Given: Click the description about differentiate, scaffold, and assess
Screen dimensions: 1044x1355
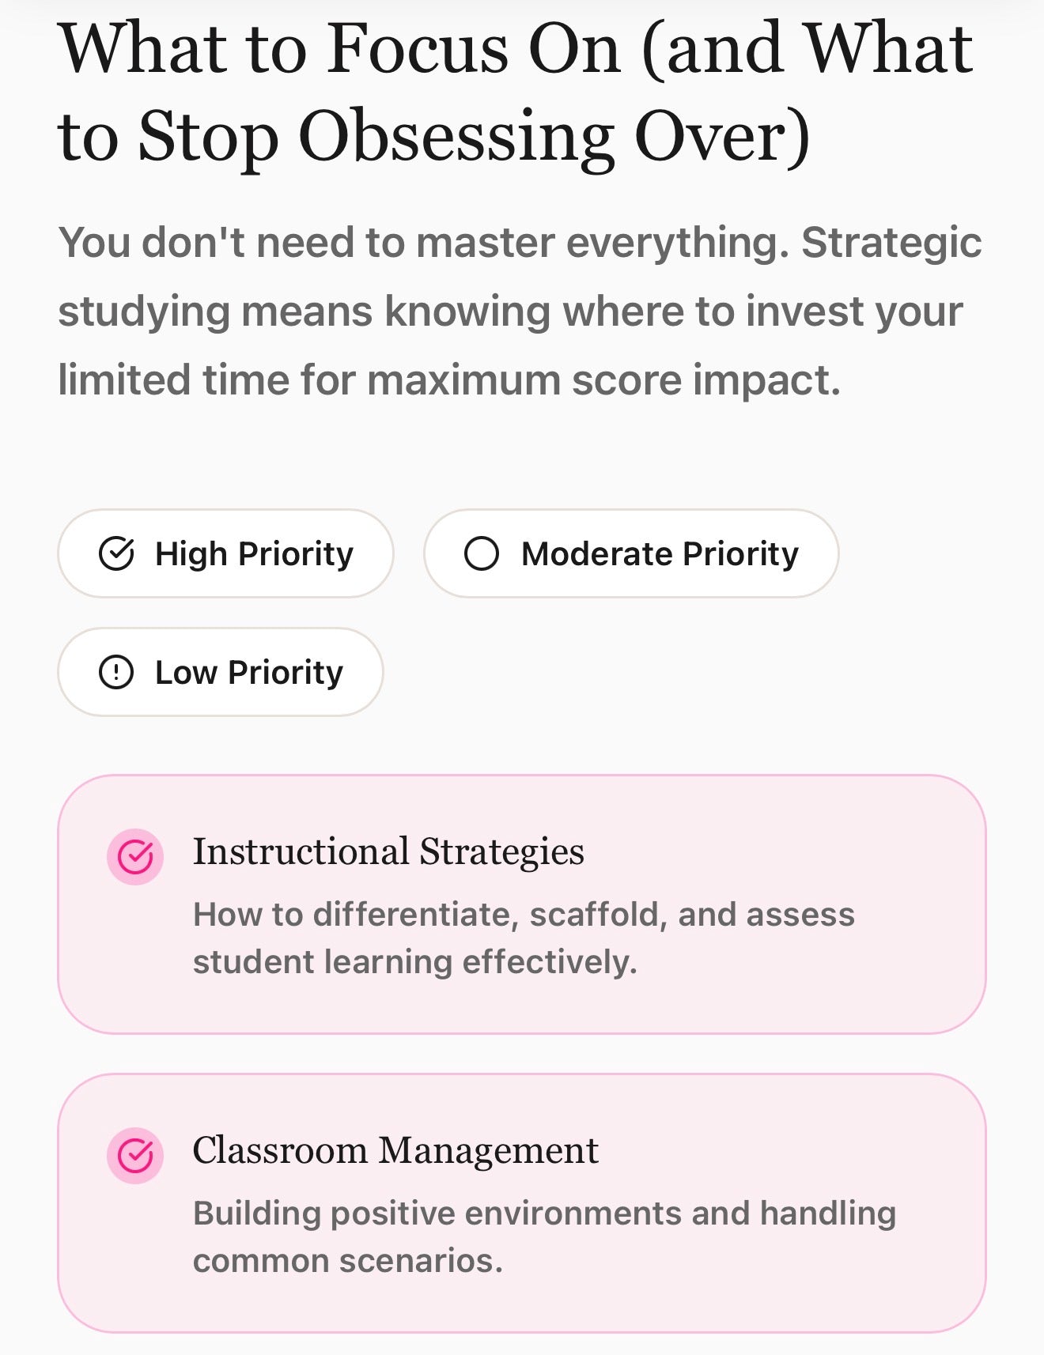Looking at the screenshot, I should point(524,915).
